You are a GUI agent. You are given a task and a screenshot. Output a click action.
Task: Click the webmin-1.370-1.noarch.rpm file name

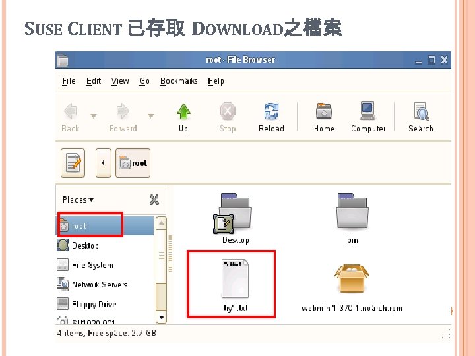pos(352,308)
